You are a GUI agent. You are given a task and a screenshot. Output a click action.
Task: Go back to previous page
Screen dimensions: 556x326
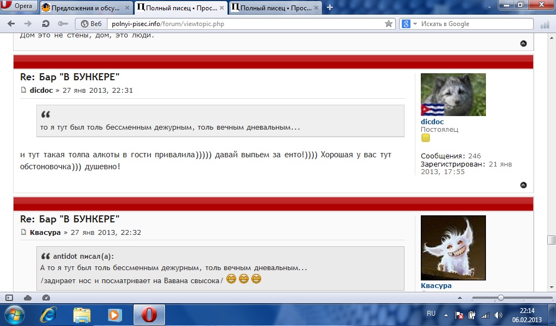tap(11, 24)
